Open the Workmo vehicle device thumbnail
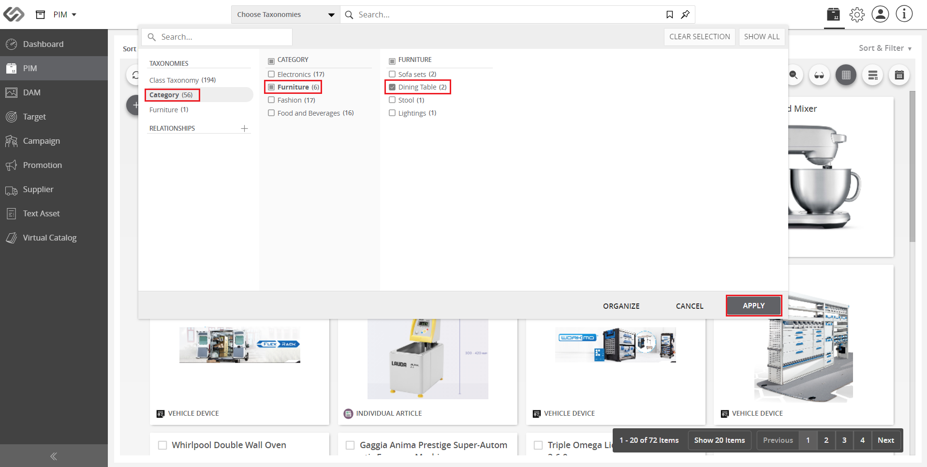927x467 pixels. pos(616,345)
